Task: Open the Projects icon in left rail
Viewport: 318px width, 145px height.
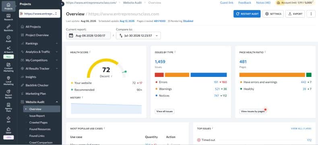Action: pyautogui.click(x=8, y=6)
